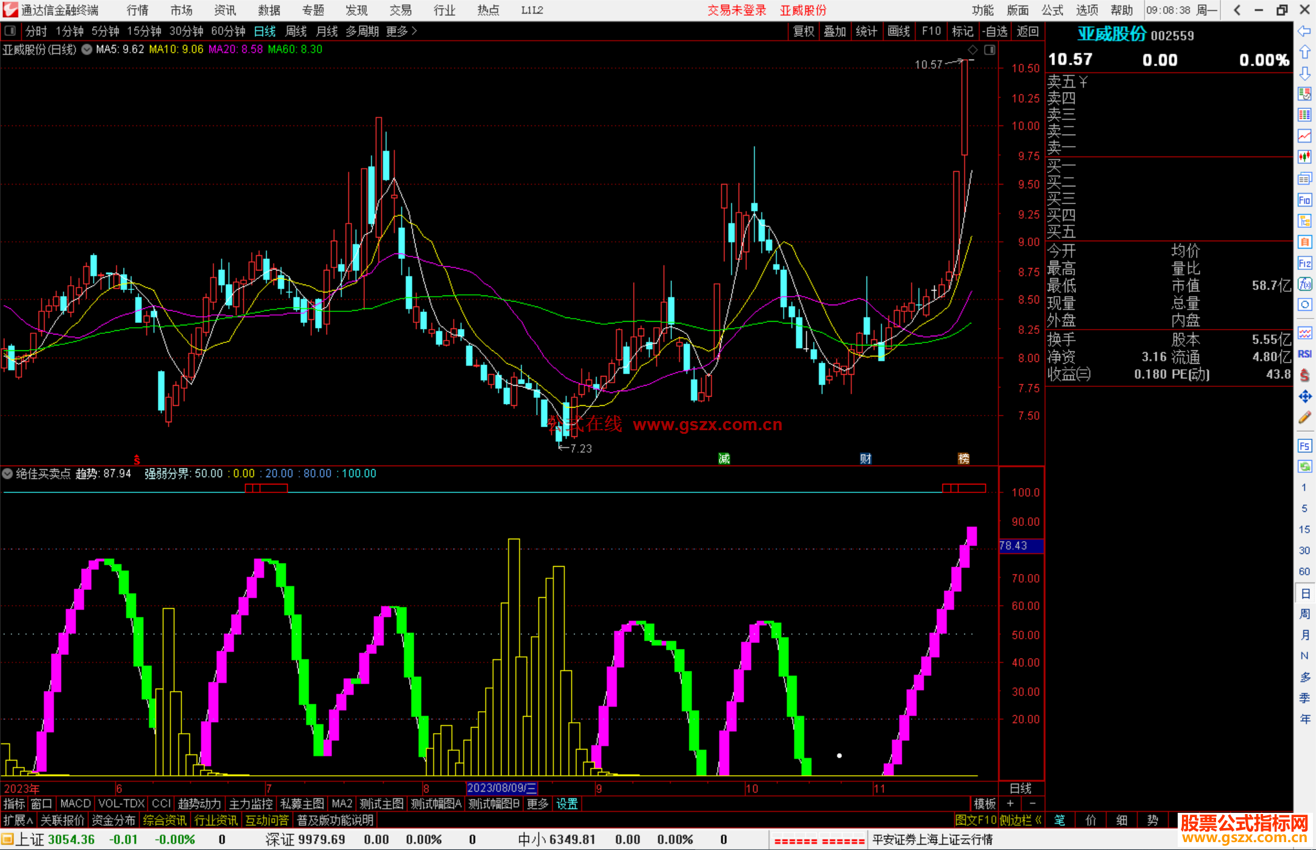
Task: Click the 2023/08/09 date label on timeline
Action: click(x=501, y=788)
